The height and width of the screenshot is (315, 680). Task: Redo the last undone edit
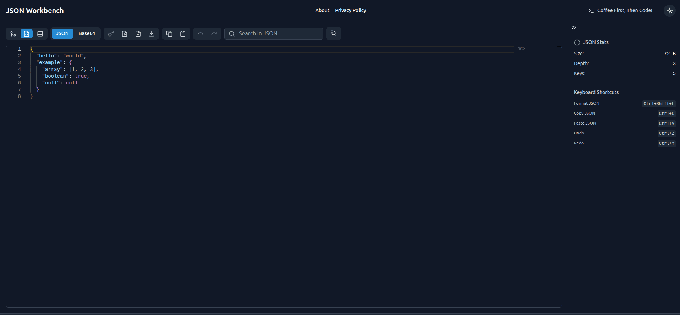214,34
